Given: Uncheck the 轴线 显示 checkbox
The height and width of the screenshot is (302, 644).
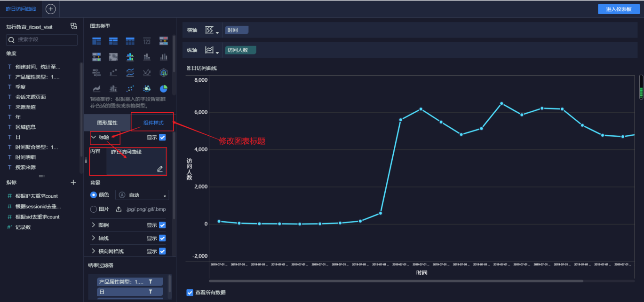Looking at the screenshot, I should click(162, 238).
